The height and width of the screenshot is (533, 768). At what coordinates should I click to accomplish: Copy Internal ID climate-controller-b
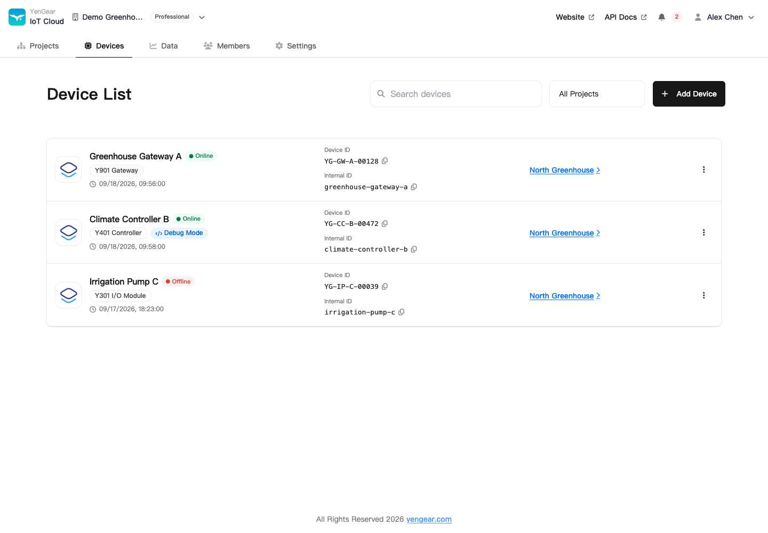[414, 249]
